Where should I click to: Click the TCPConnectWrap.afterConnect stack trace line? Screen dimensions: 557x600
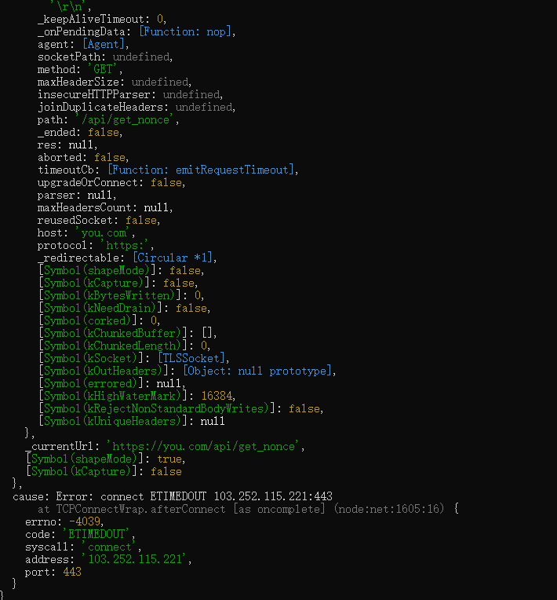point(243,509)
